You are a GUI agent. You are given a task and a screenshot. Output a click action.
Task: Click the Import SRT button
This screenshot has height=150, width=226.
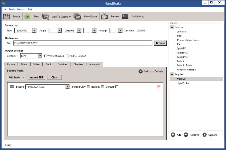coord(36,77)
